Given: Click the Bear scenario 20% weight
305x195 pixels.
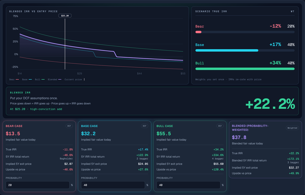Looking at the screenshot, I should click(291, 26).
